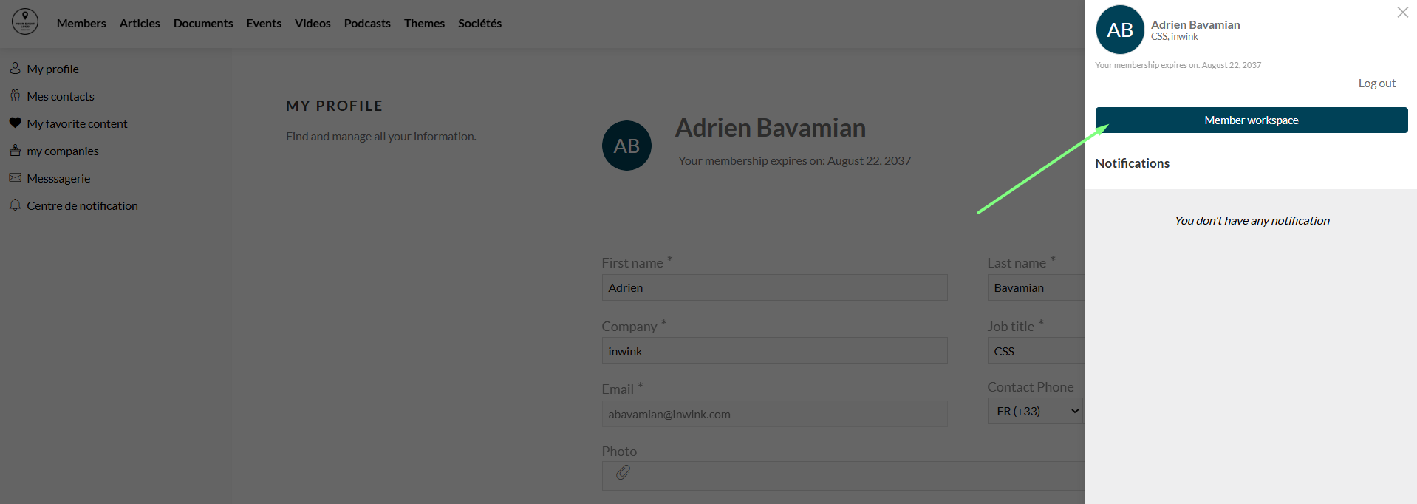Click the My profile person icon
This screenshot has height=504, width=1417.
(15, 68)
